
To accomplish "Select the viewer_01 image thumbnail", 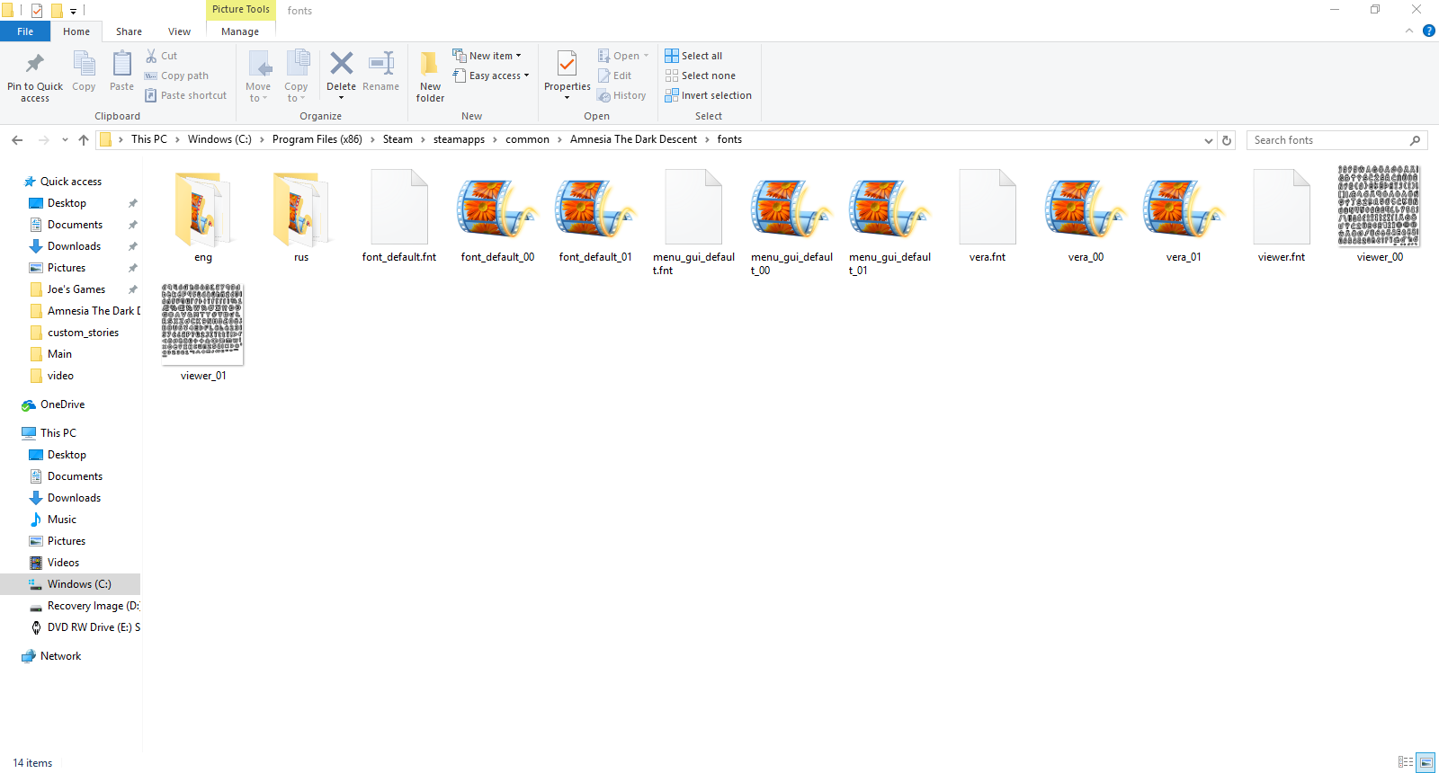I will coord(202,324).
